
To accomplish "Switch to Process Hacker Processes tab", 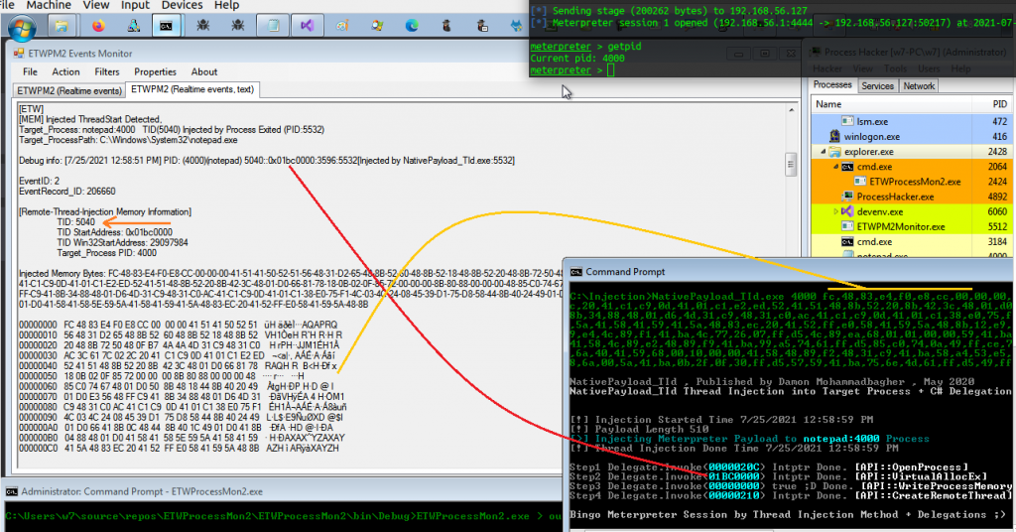I will pos(832,85).
